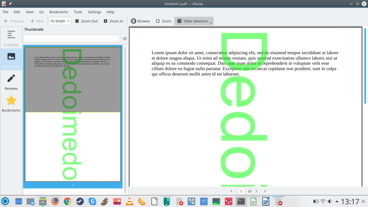
Task: Click the total pages count button
Action: pyautogui.click(x=256, y=191)
